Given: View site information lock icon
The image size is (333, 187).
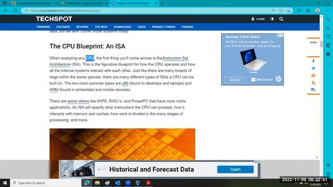Looking at the screenshot, I should pos(26,10).
